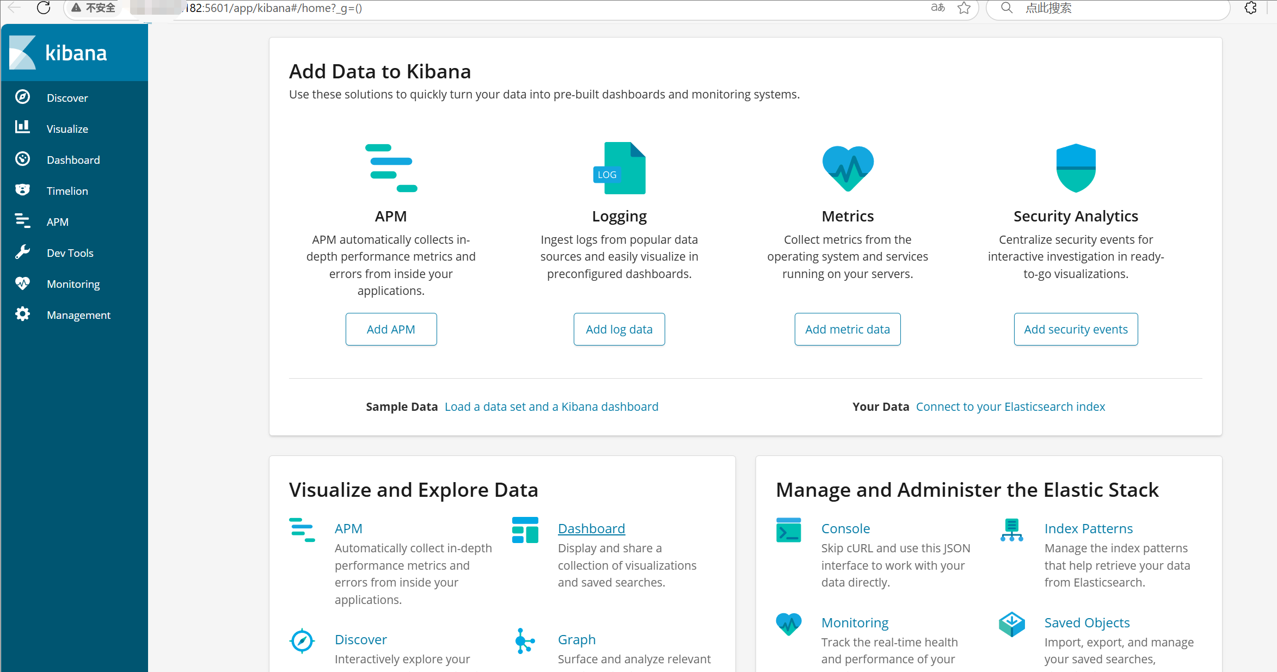1277x672 pixels.
Task: Open Timelion in the sidebar menu
Action: tap(67, 191)
